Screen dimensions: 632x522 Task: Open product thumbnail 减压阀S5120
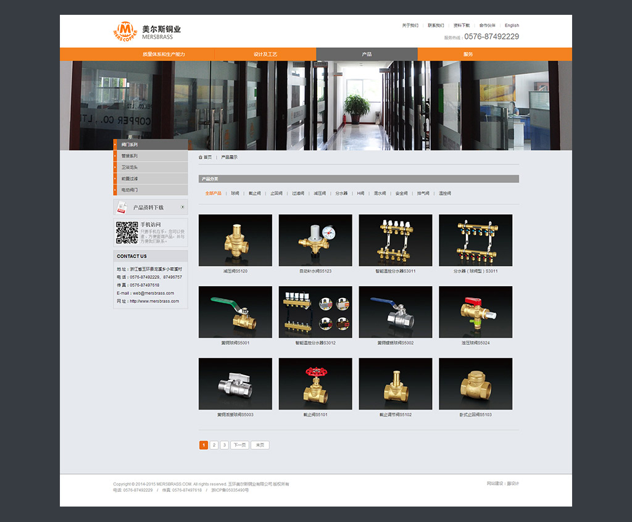pos(235,240)
